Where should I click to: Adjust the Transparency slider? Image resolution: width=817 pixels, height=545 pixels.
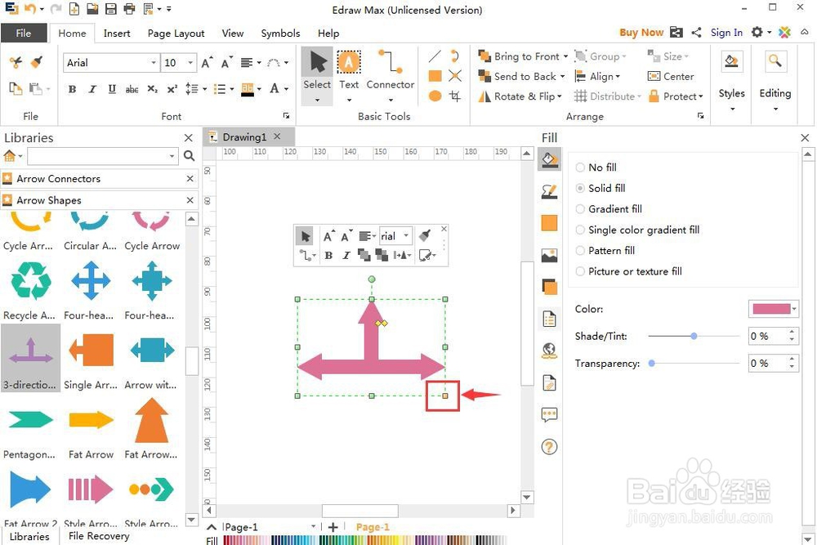[652, 363]
